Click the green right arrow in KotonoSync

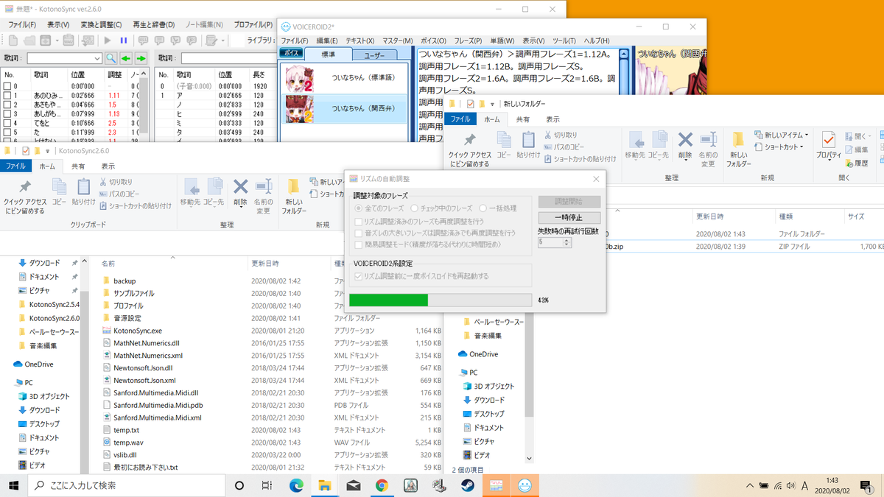[x=141, y=58]
